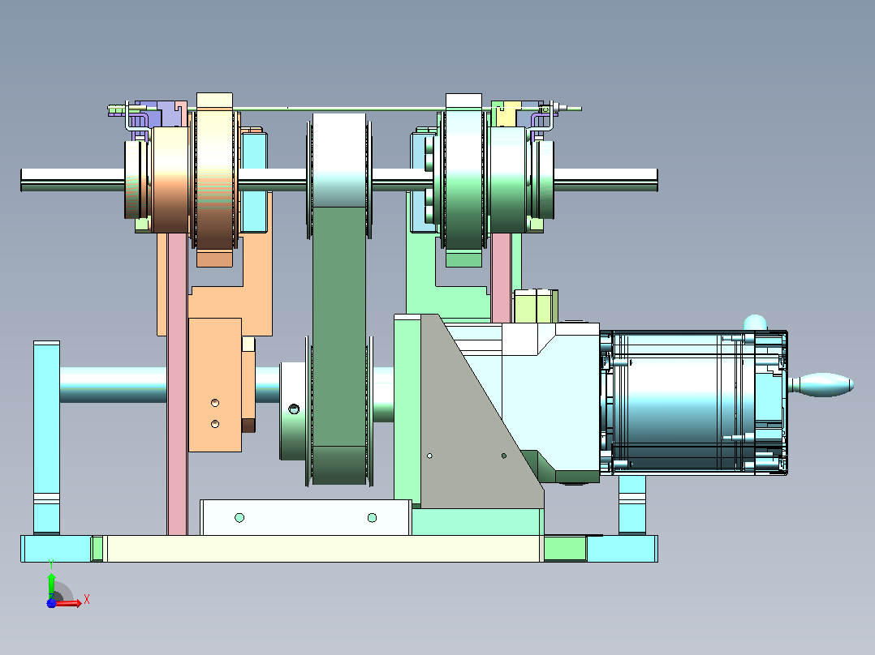
Task: Click the set screw hole on the lower pulley hub
Action: (294, 409)
